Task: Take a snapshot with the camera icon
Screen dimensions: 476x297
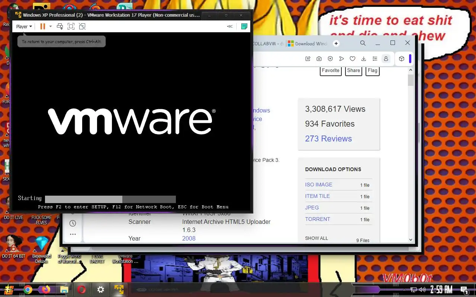Action: point(319,59)
